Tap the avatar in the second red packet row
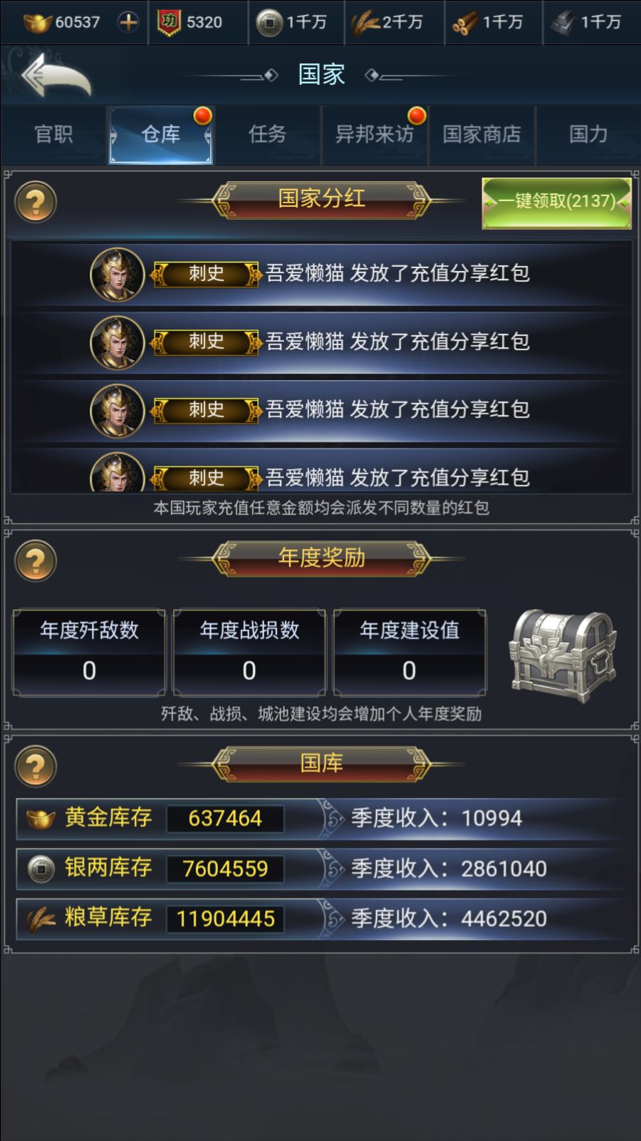 tap(118, 342)
